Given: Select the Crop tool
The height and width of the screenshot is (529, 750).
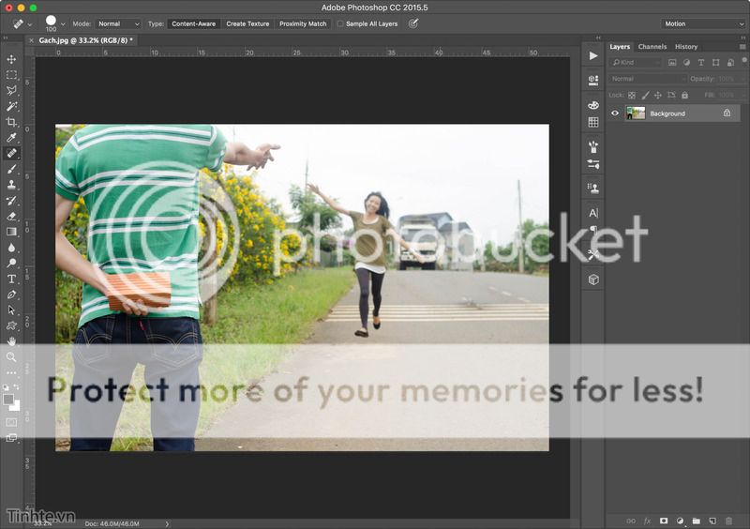Looking at the screenshot, I should [11, 122].
